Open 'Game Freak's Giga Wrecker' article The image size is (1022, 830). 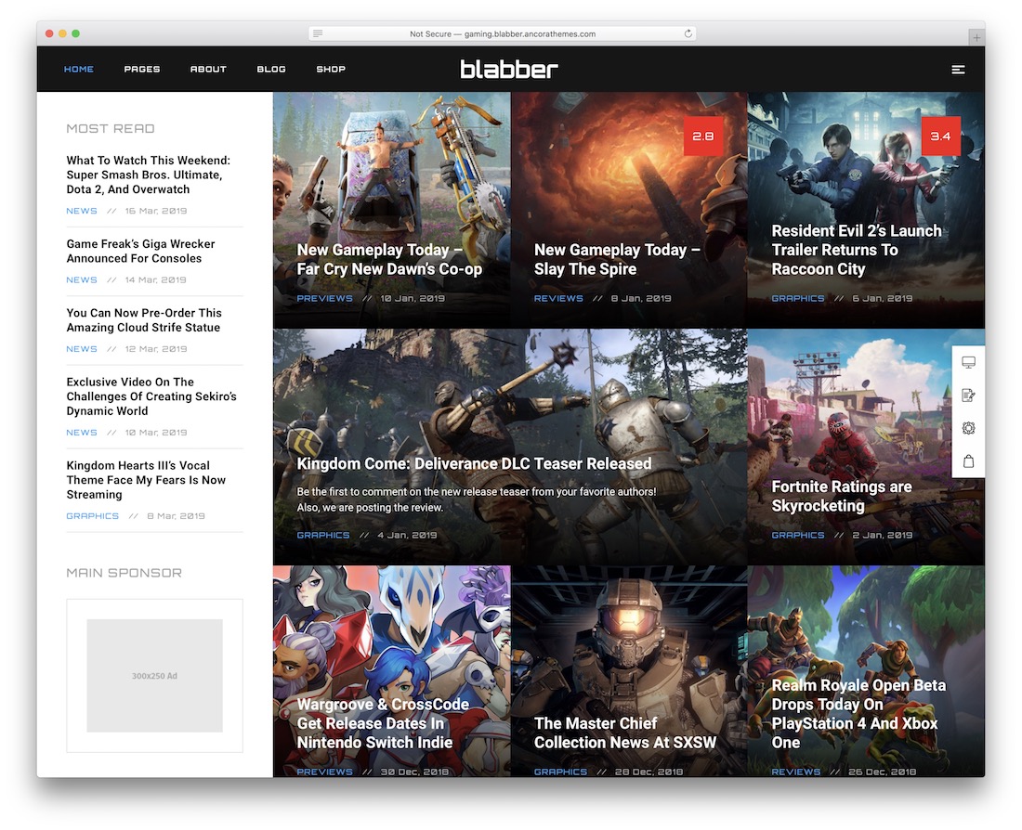coord(141,251)
